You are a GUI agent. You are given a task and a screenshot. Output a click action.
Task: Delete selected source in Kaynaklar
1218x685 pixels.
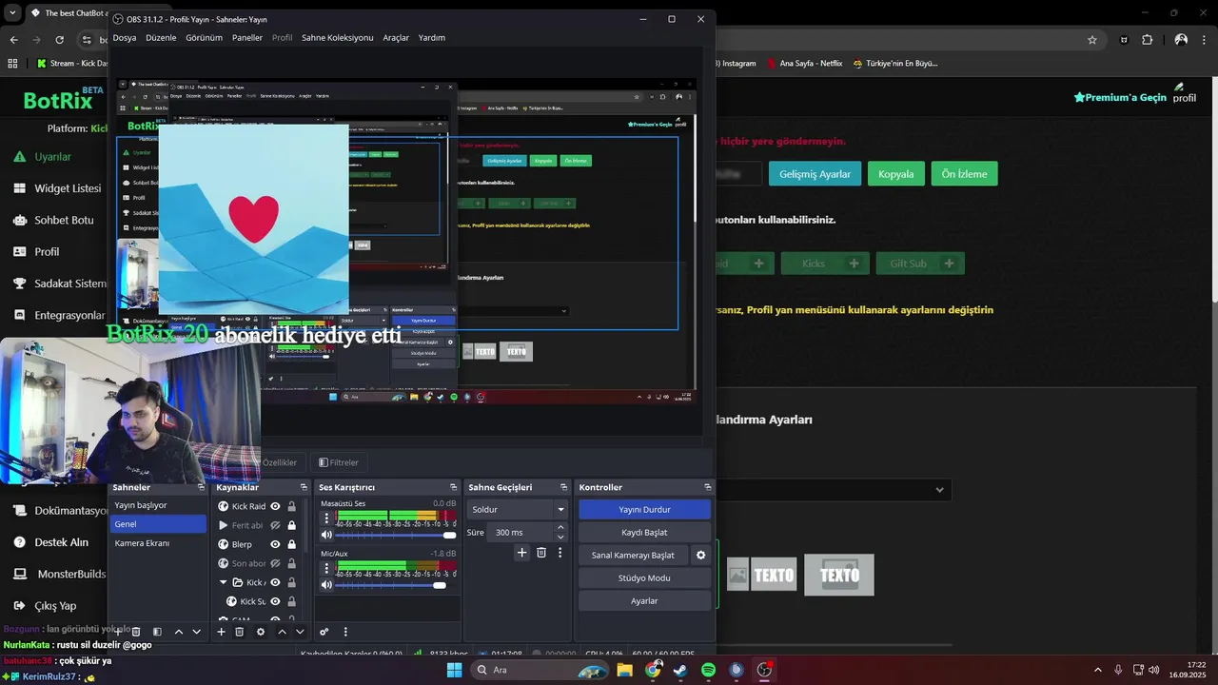(x=240, y=632)
